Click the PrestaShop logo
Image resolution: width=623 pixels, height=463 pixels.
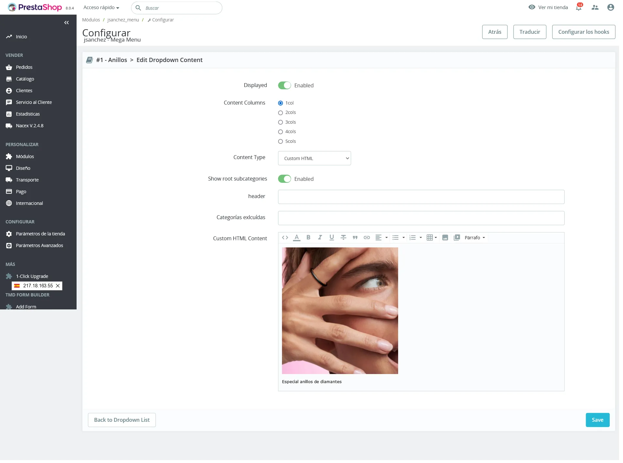point(35,7)
